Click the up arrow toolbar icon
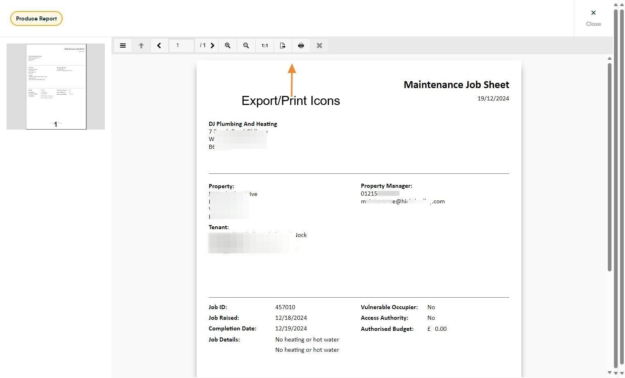Image resolution: width=625 pixels, height=378 pixels. click(141, 46)
